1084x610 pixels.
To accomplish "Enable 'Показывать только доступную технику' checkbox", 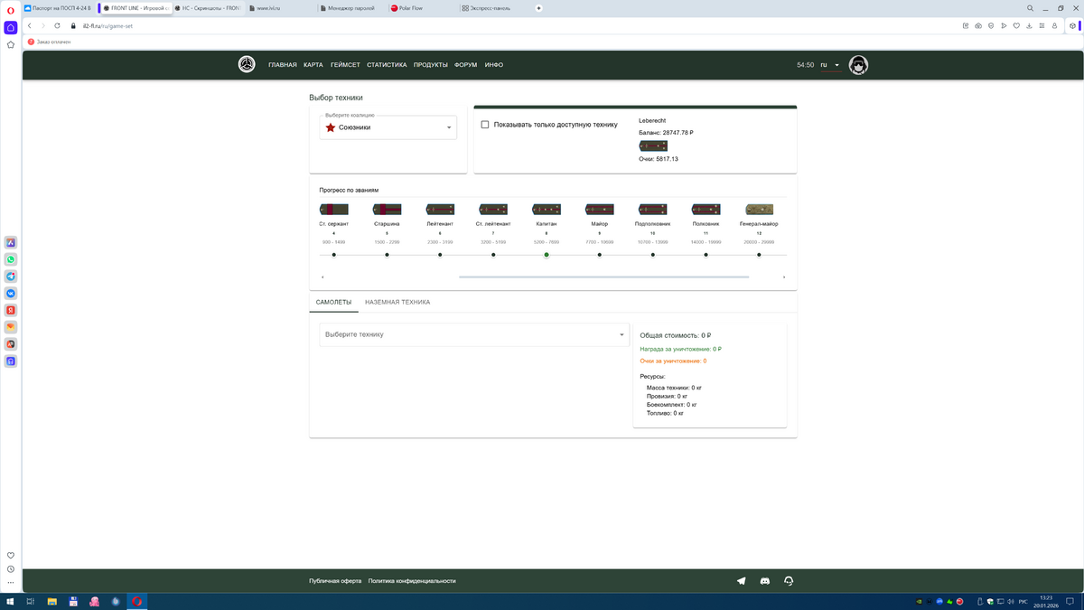I will point(485,125).
